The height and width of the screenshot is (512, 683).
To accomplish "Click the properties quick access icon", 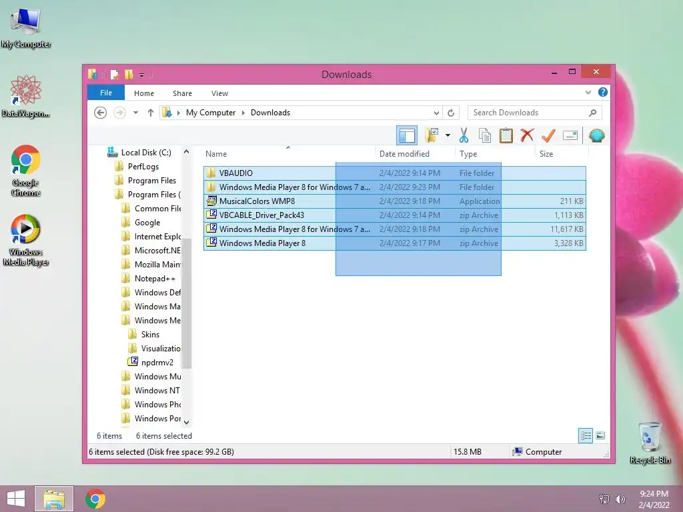I will tap(115, 75).
